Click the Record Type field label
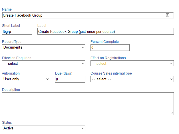Screen dimensions: 179x134 point(12,42)
